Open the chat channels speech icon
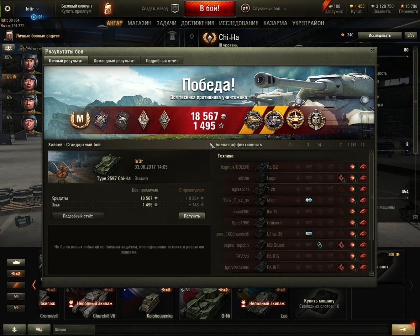The width and height of the screenshot is (420, 336). coord(39,329)
